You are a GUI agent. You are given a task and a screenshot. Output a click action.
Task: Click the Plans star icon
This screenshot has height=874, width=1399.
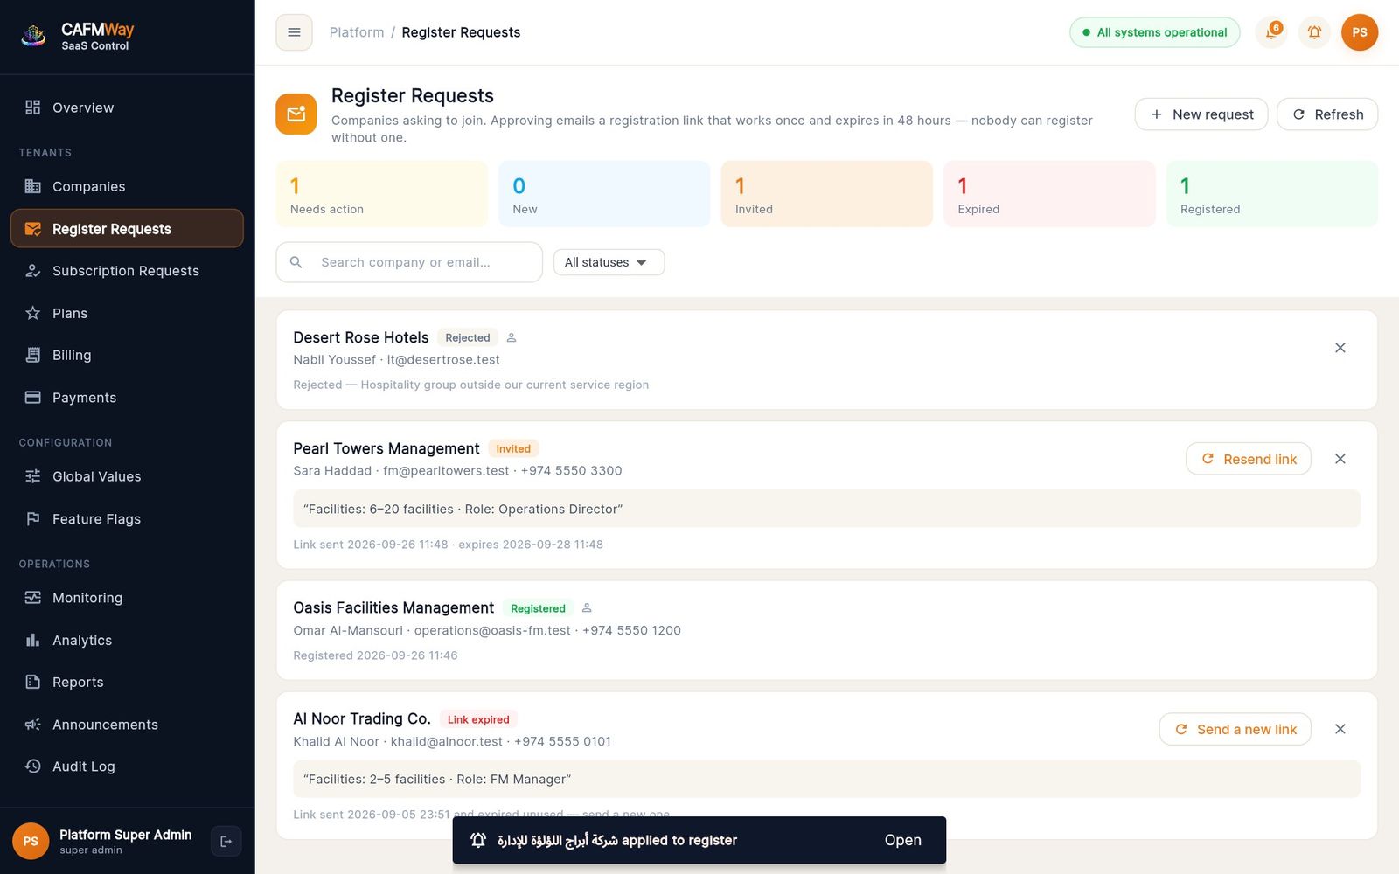(33, 313)
